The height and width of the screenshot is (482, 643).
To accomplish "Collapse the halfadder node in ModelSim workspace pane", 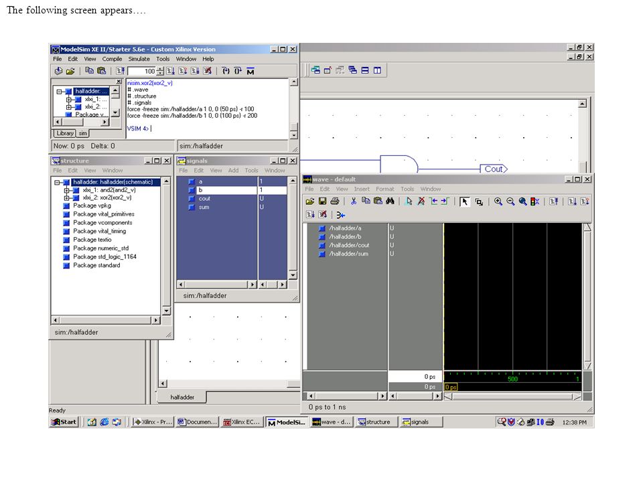I will [x=59, y=92].
